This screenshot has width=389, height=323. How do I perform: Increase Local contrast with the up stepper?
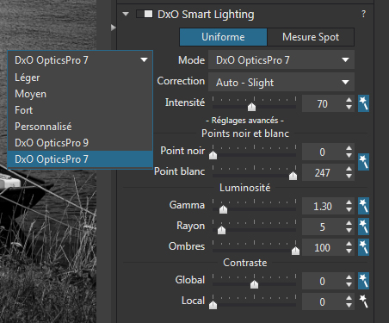pyautogui.click(x=349, y=298)
